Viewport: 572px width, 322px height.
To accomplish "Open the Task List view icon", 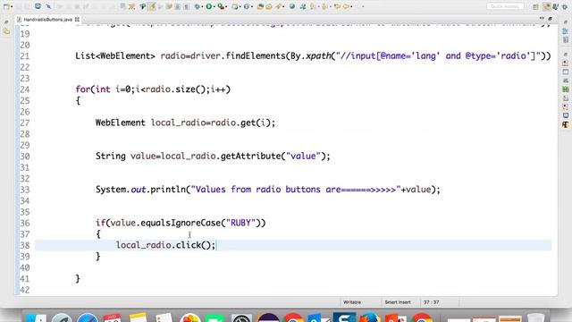I will point(566,40).
